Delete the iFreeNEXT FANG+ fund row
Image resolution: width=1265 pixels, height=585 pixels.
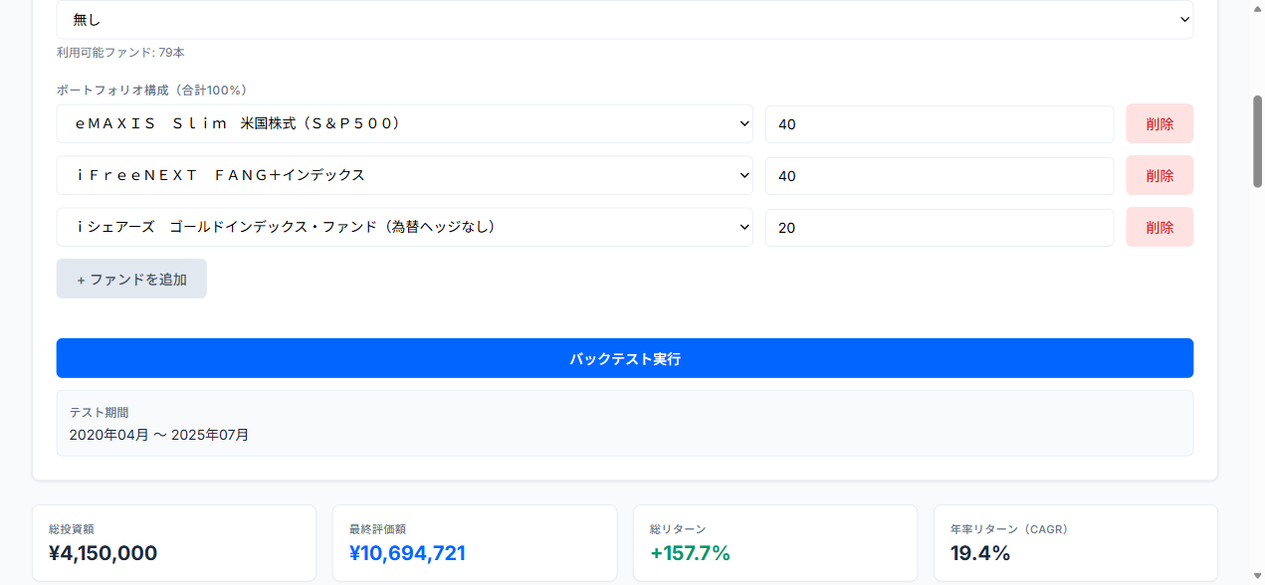point(1160,175)
